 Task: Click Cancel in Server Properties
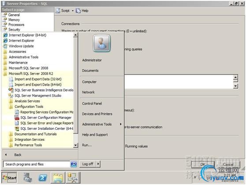point(228,165)
